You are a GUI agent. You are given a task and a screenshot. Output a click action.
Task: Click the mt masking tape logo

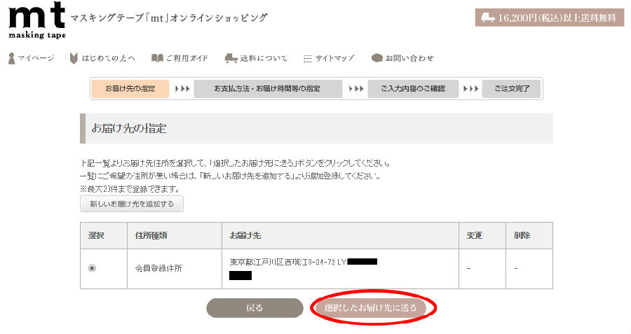[36, 20]
